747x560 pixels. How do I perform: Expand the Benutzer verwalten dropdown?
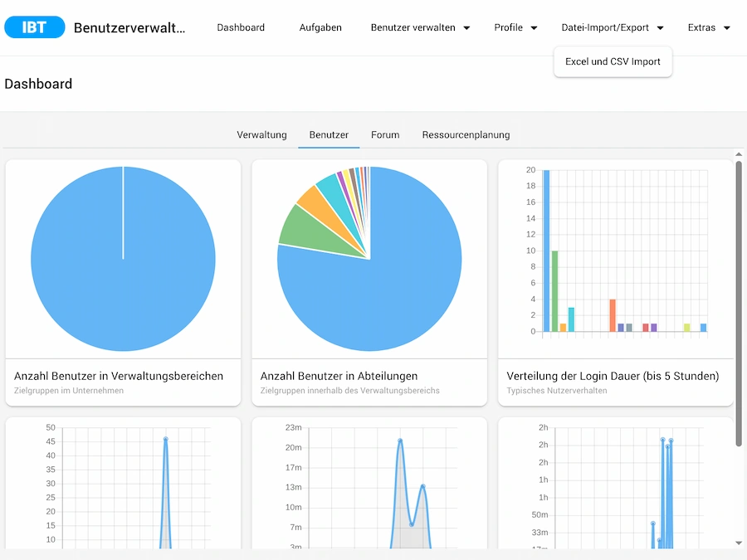[x=420, y=27]
